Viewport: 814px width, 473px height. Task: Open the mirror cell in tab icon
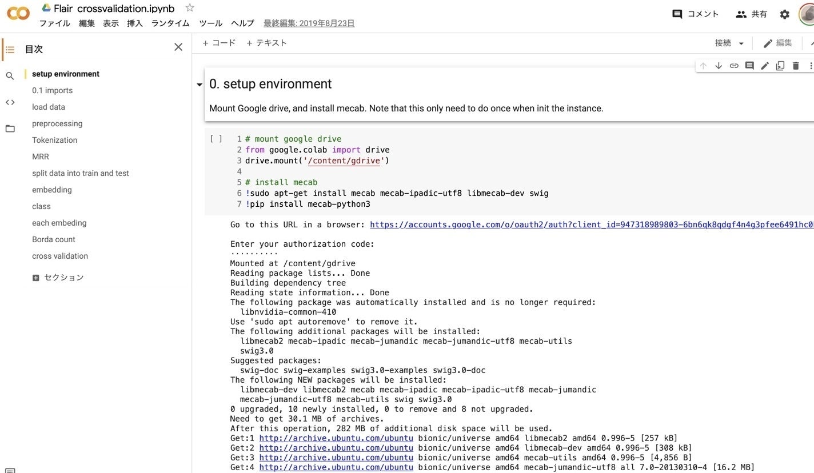780,65
